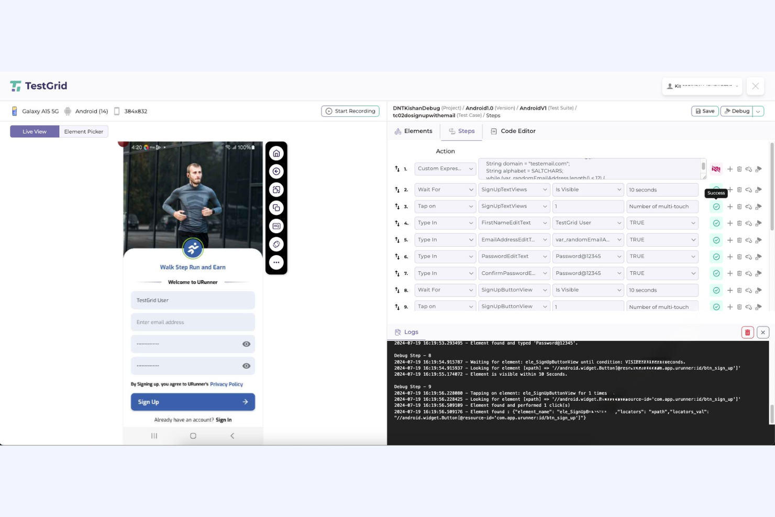The image size is (775, 517).
Task: Open the Elements tab
Action: [x=413, y=131]
